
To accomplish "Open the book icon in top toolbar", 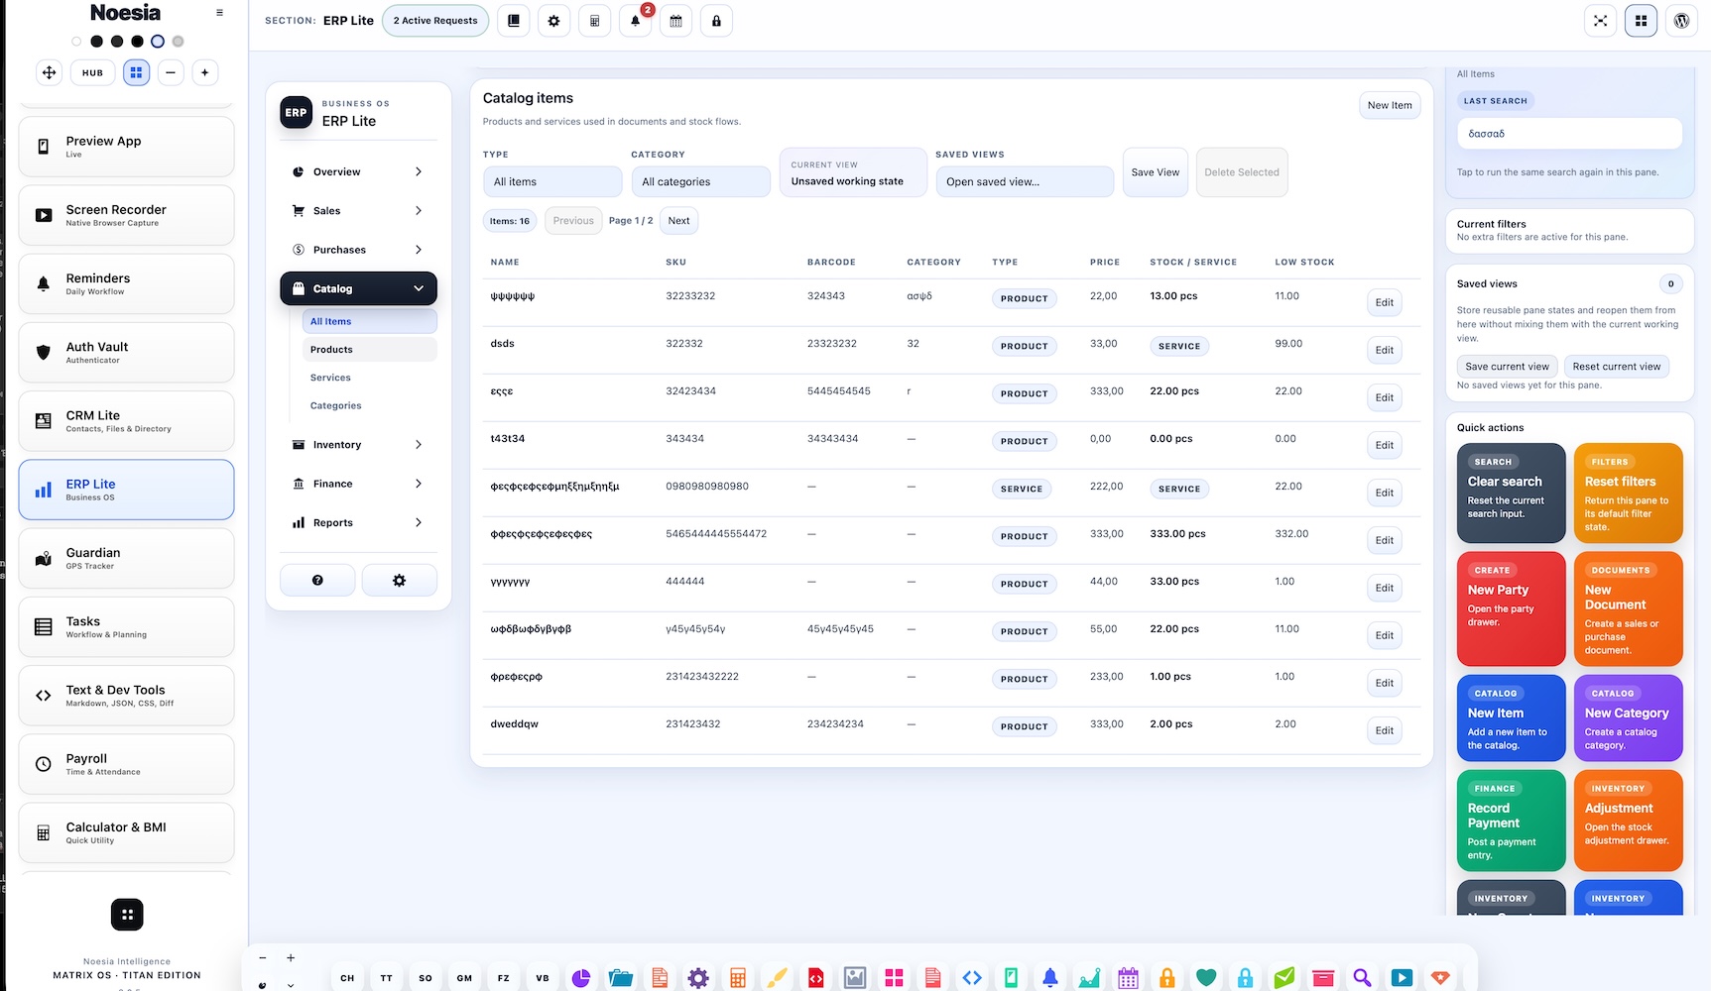I will point(513,21).
